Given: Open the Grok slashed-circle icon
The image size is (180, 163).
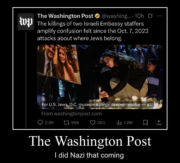Looking at the screenshot, I should 150,16.
